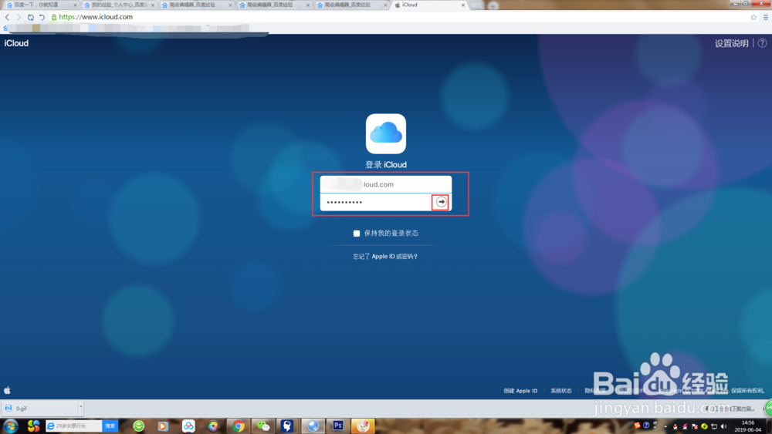This screenshot has width=772, height=434.
Task: Click the 系统状态 footer link
Action: [560, 391]
